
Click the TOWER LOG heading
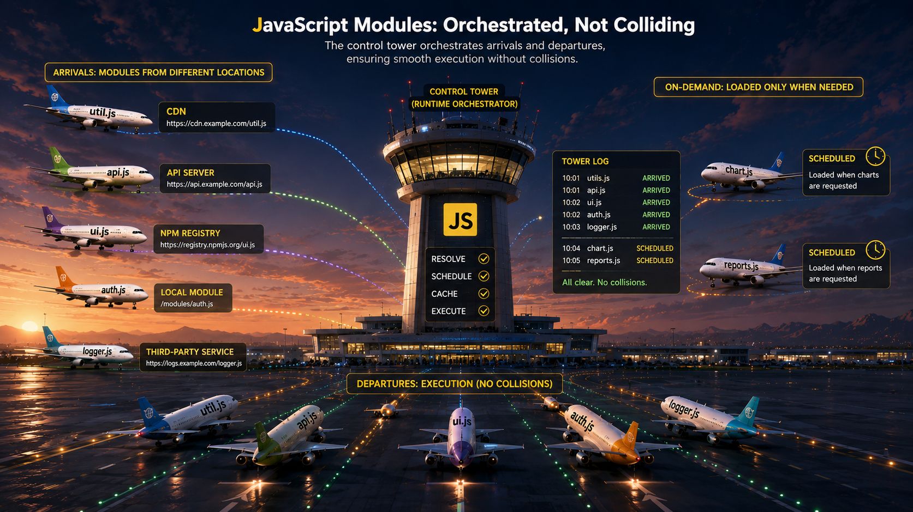click(x=585, y=162)
